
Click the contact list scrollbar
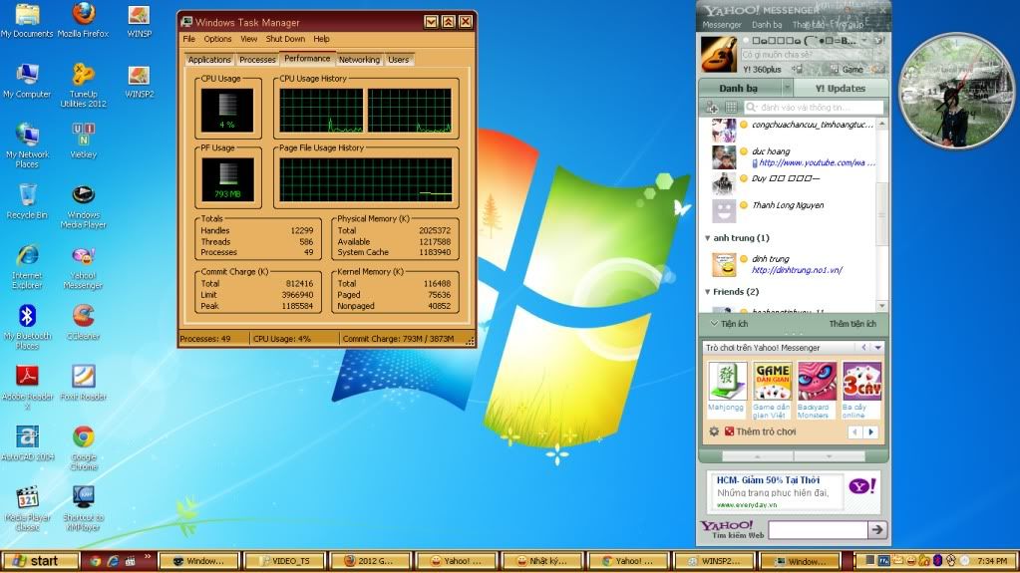tap(882, 214)
